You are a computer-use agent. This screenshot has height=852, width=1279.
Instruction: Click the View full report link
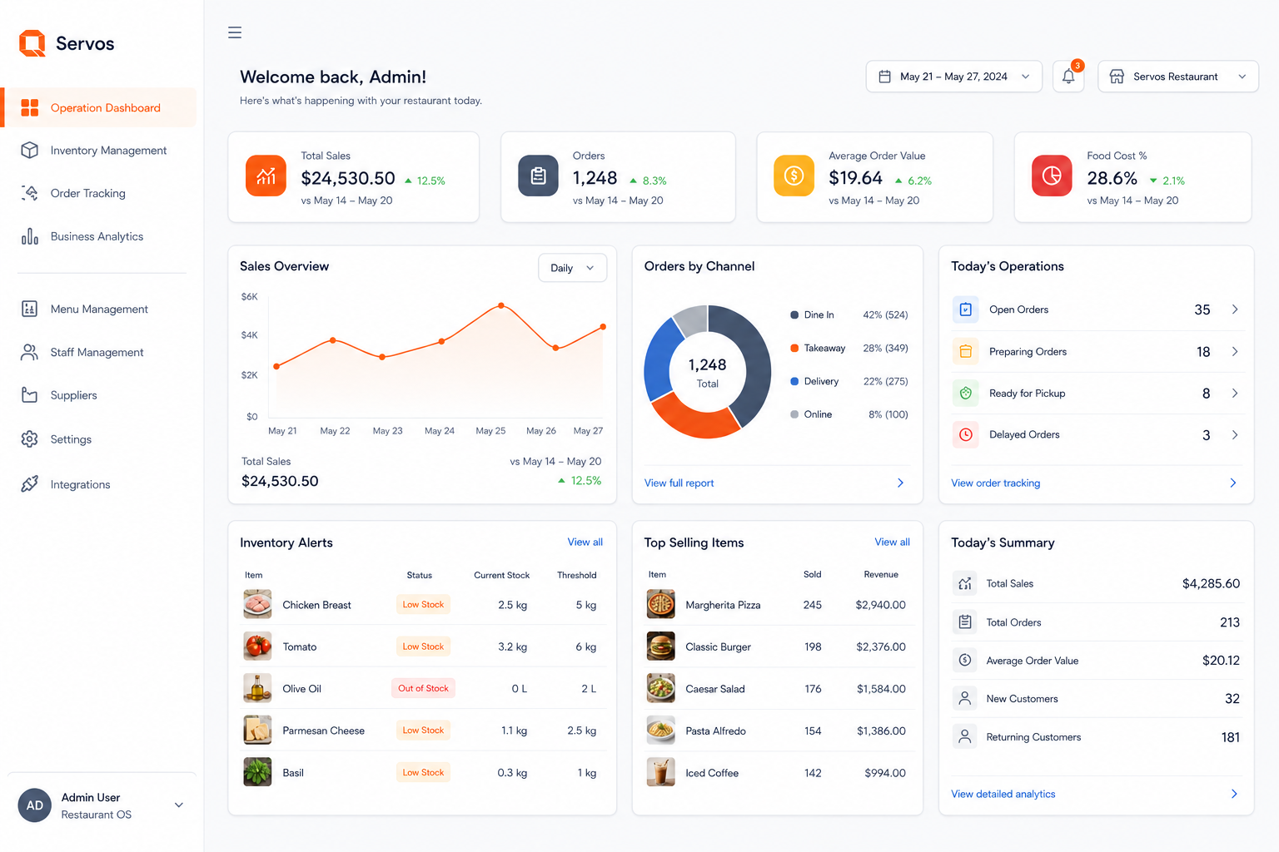click(x=679, y=483)
